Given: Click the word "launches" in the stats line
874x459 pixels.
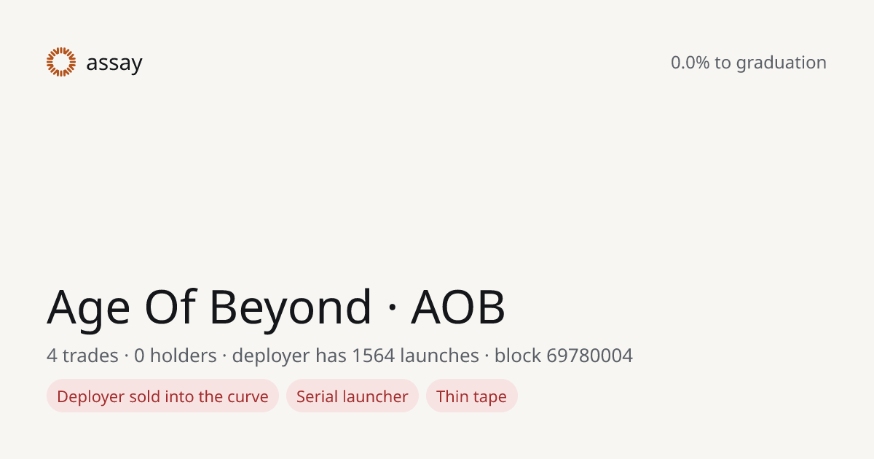Looking at the screenshot, I should 439,356.
